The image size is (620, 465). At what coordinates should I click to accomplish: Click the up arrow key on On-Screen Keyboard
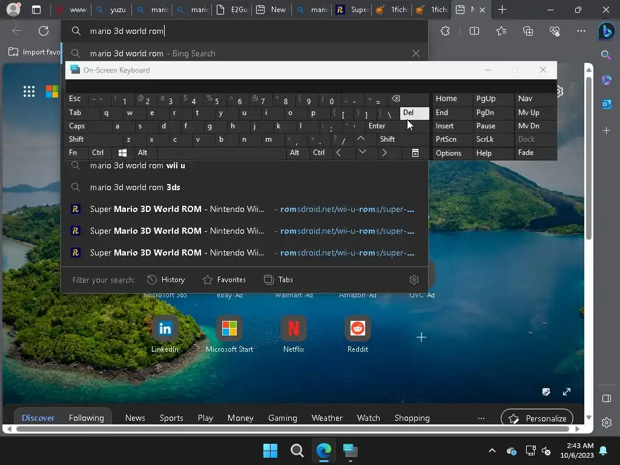coord(361,139)
